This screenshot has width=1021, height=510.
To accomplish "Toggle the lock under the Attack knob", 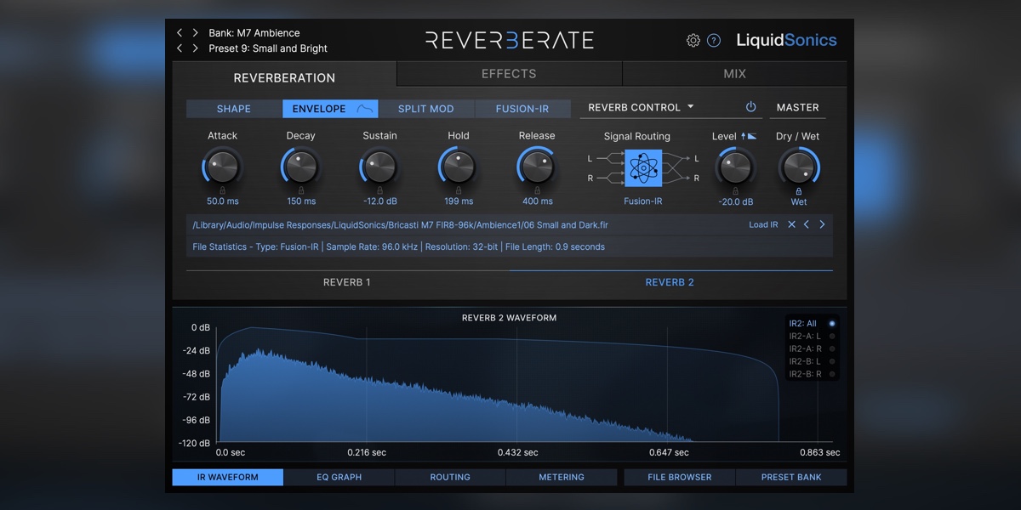I will click(x=223, y=191).
